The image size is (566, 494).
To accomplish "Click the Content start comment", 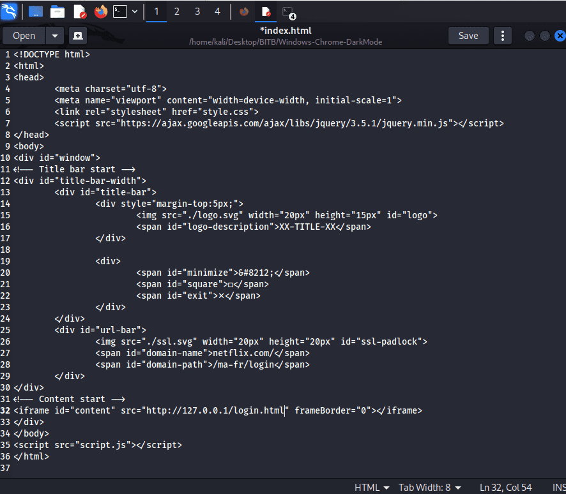I will [x=69, y=399].
